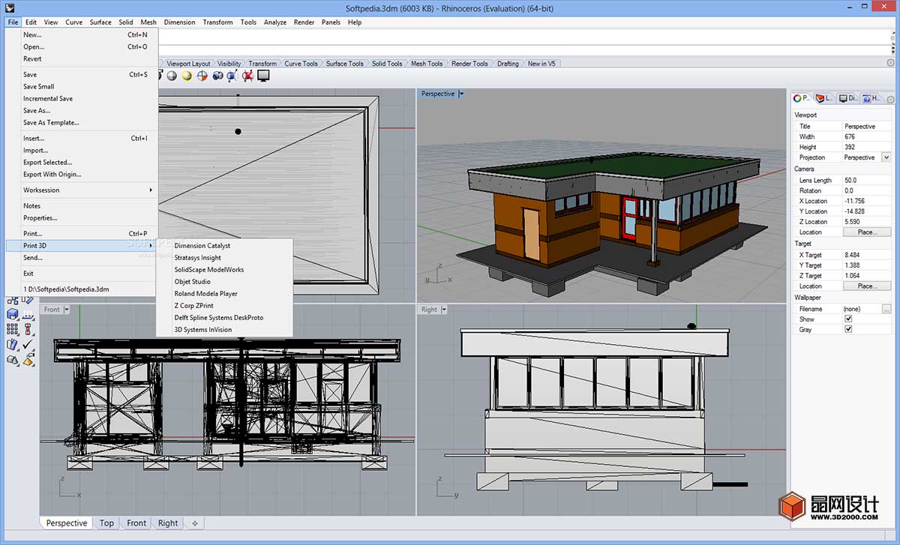This screenshot has height=545, width=900.
Task: Choose 3D Systems InVision option
Action: [203, 329]
